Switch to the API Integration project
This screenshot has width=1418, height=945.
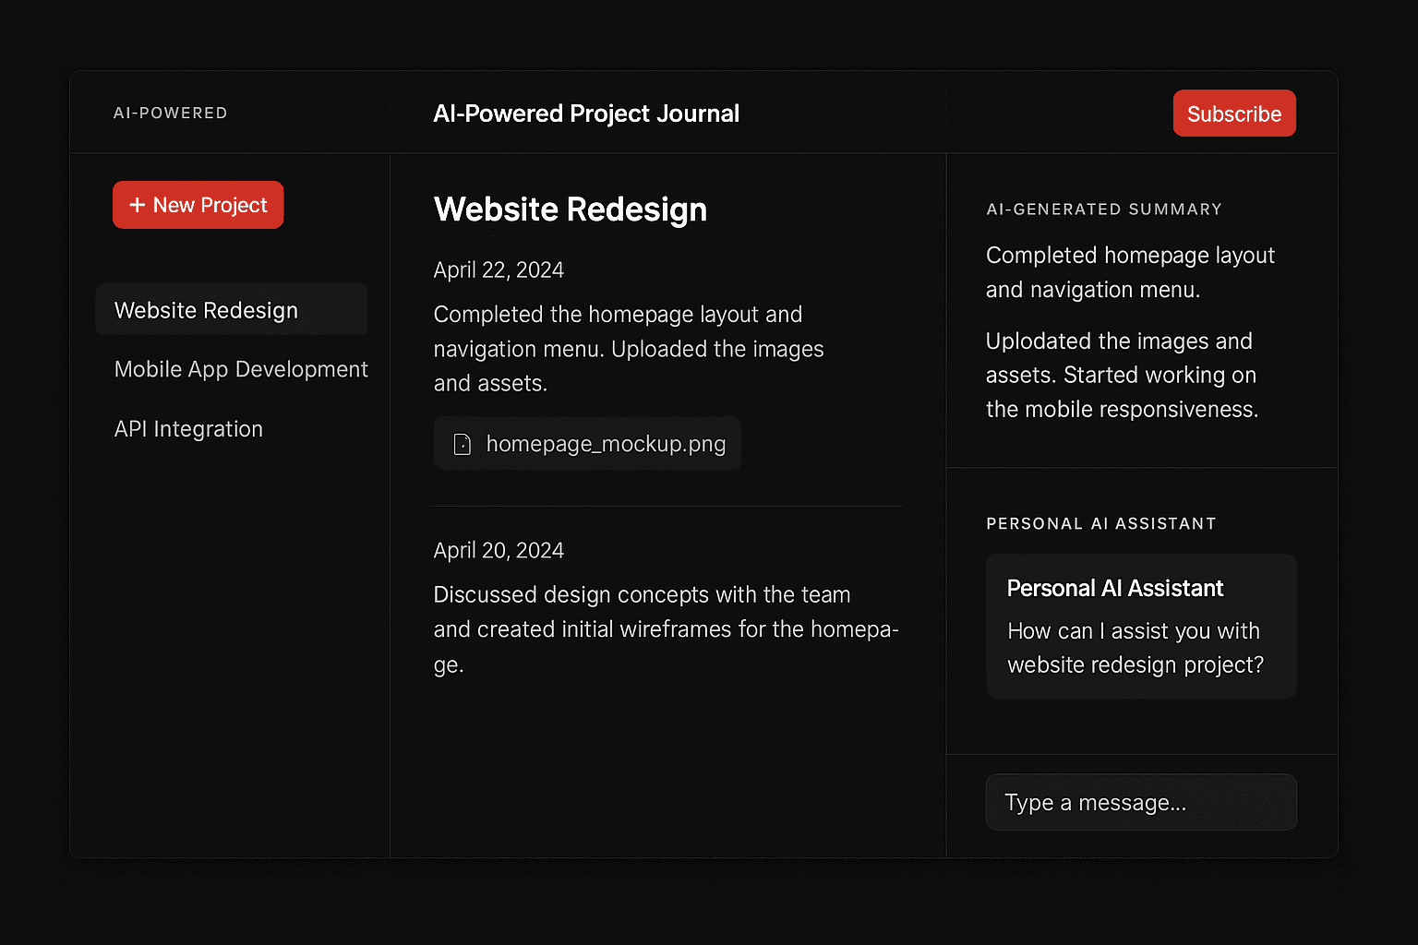tap(188, 429)
